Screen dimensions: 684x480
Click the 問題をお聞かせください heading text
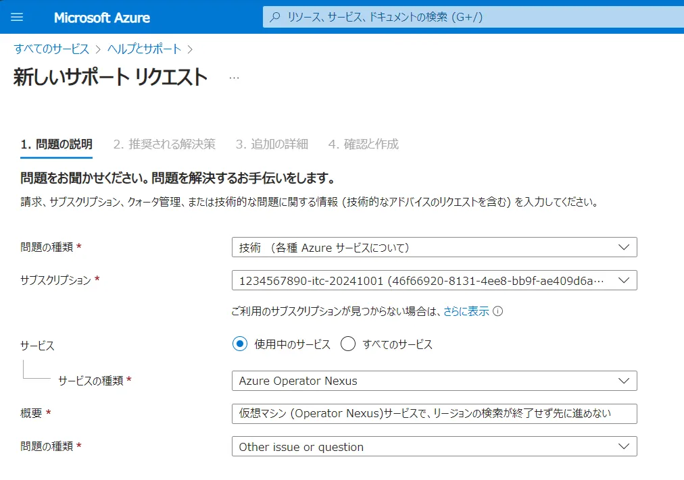(x=178, y=178)
